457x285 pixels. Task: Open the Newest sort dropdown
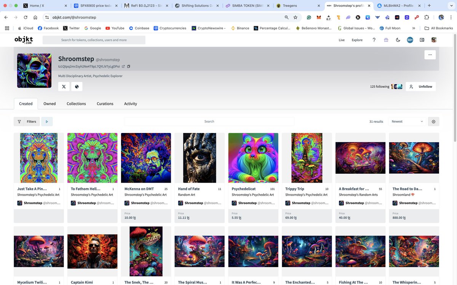pyautogui.click(x=407, y=122)
